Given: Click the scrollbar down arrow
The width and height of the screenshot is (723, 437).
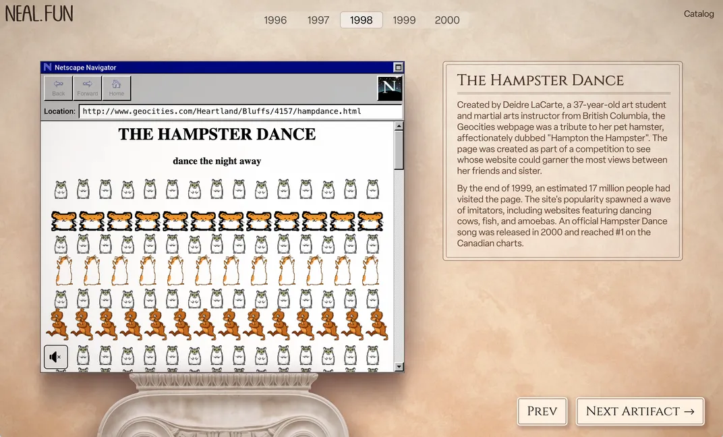Looking at the screenshot, I should pos(399,367).
